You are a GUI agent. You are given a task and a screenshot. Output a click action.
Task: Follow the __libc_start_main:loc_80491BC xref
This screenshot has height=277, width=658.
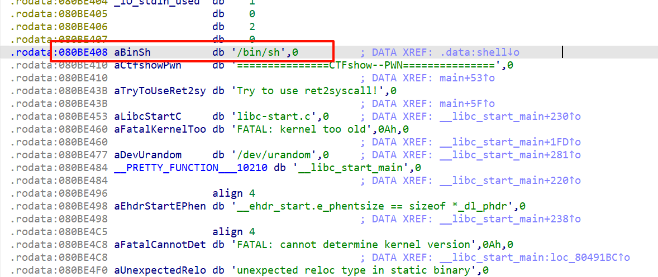tap(535, 257)
